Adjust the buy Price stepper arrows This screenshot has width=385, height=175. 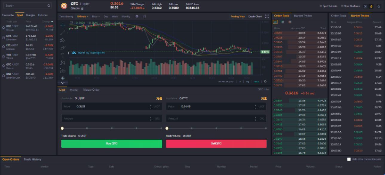tap(151, 107)
